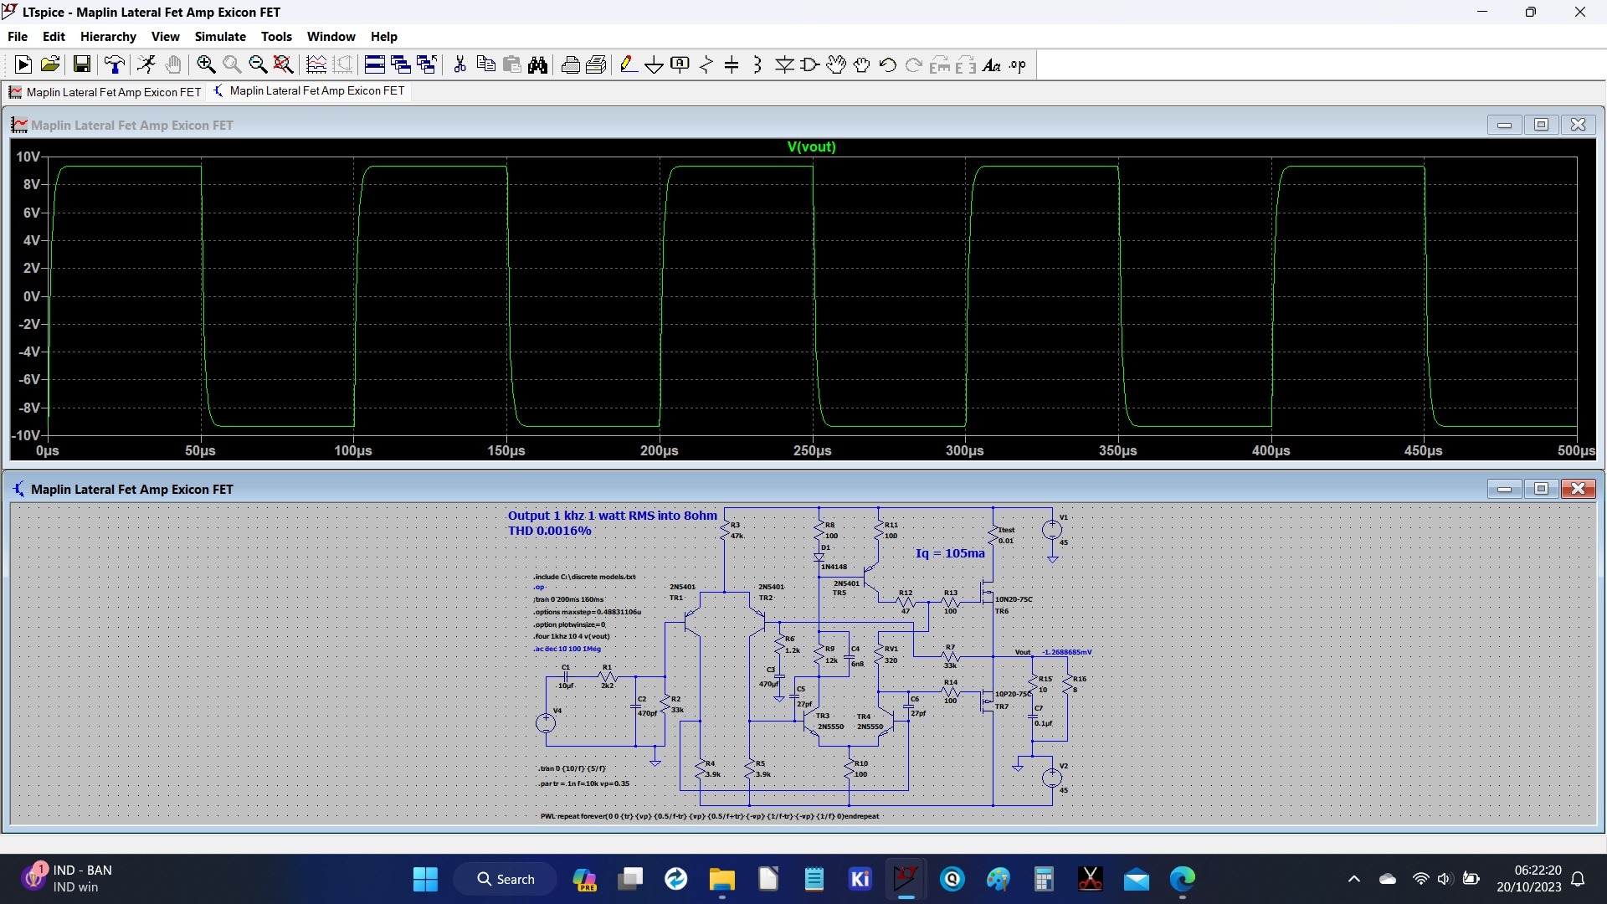
Task: Open Find with the binoculars icon
Action: click(x=537, y=64)
